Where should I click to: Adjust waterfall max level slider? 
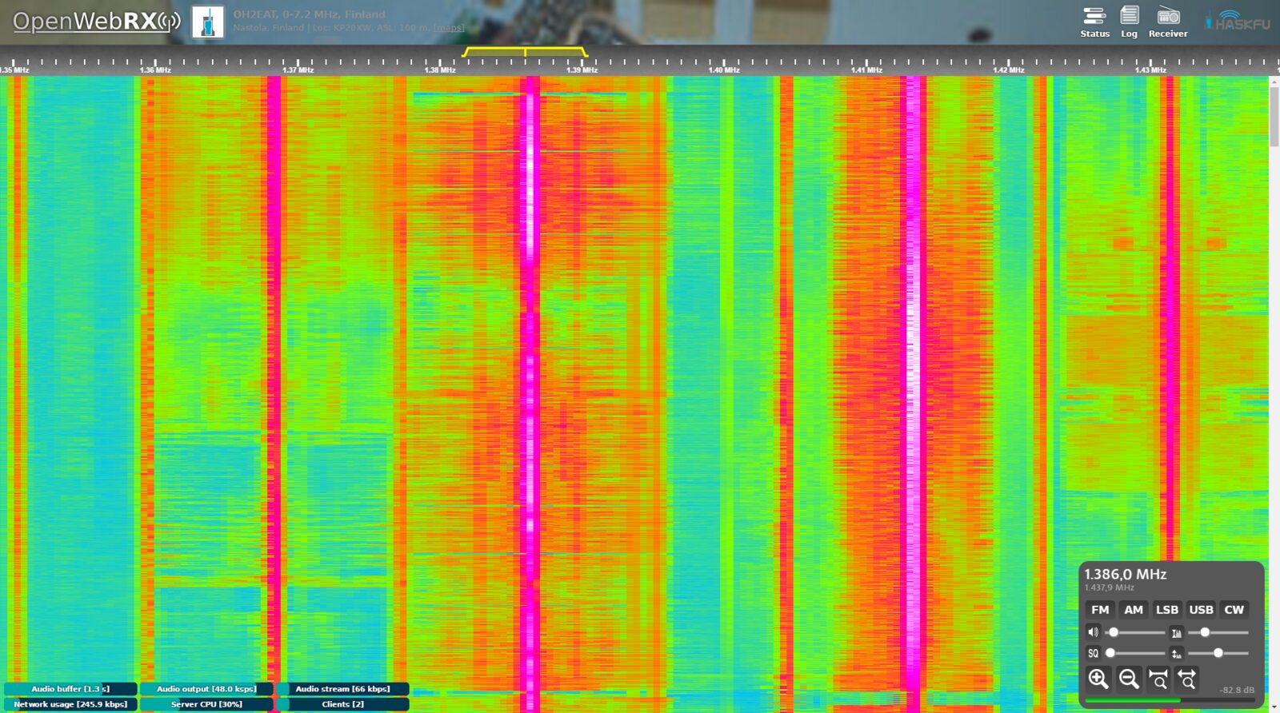pyautogui.click(x=1218, y=632)
